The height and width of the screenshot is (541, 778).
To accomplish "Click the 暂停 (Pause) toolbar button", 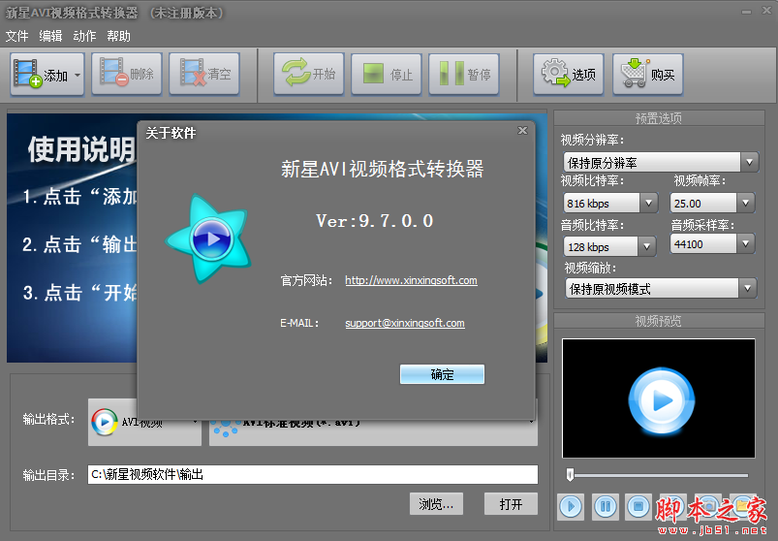I will pos(463,74).
